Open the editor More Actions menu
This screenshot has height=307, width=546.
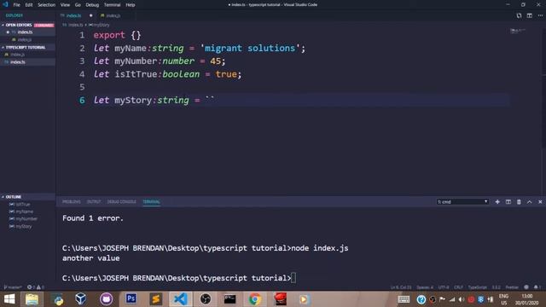tap(540, 15)
